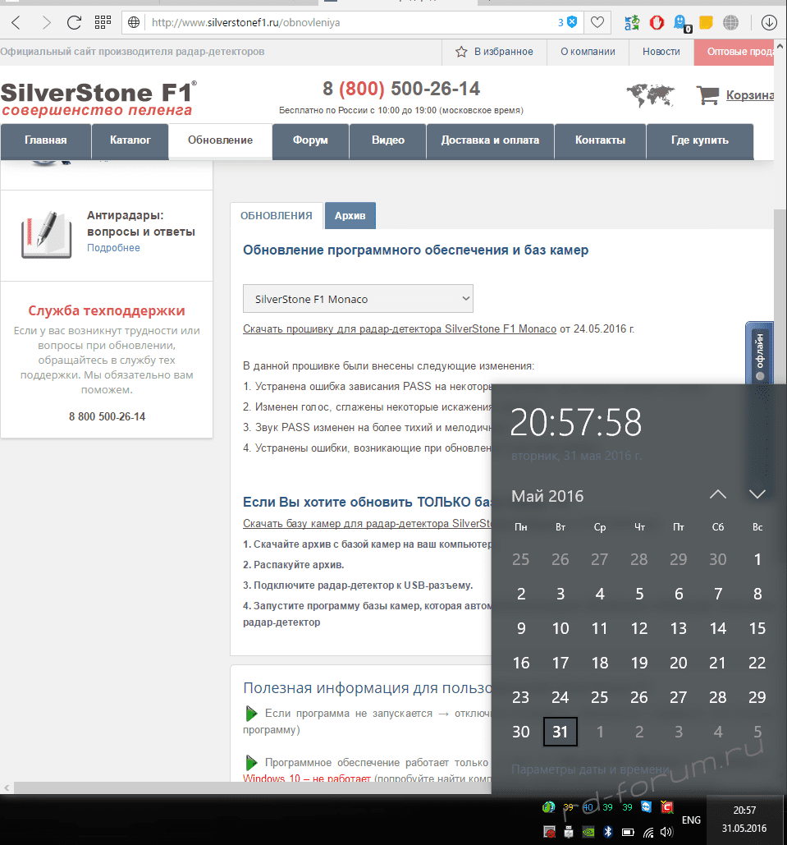Open the О компании link
This screenshot has width=787, height=845.
pos(588,52)
